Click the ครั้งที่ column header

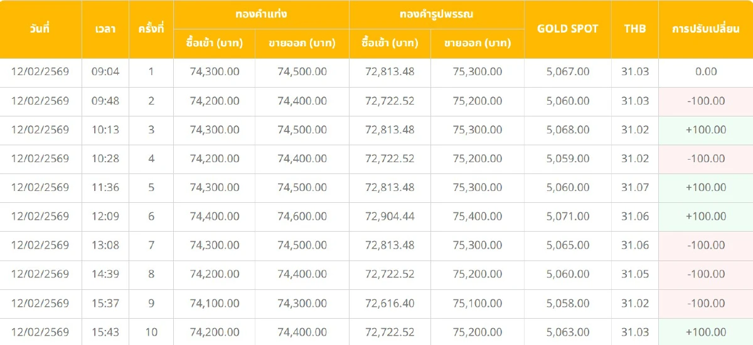coord(151,29)
